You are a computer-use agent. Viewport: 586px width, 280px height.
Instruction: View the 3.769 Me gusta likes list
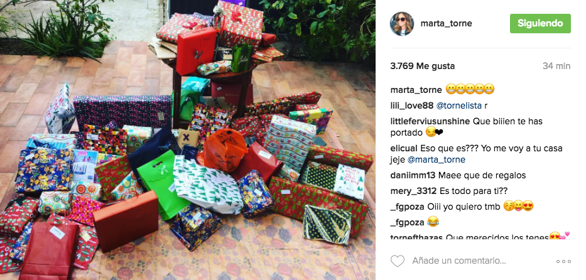[422, 66]
